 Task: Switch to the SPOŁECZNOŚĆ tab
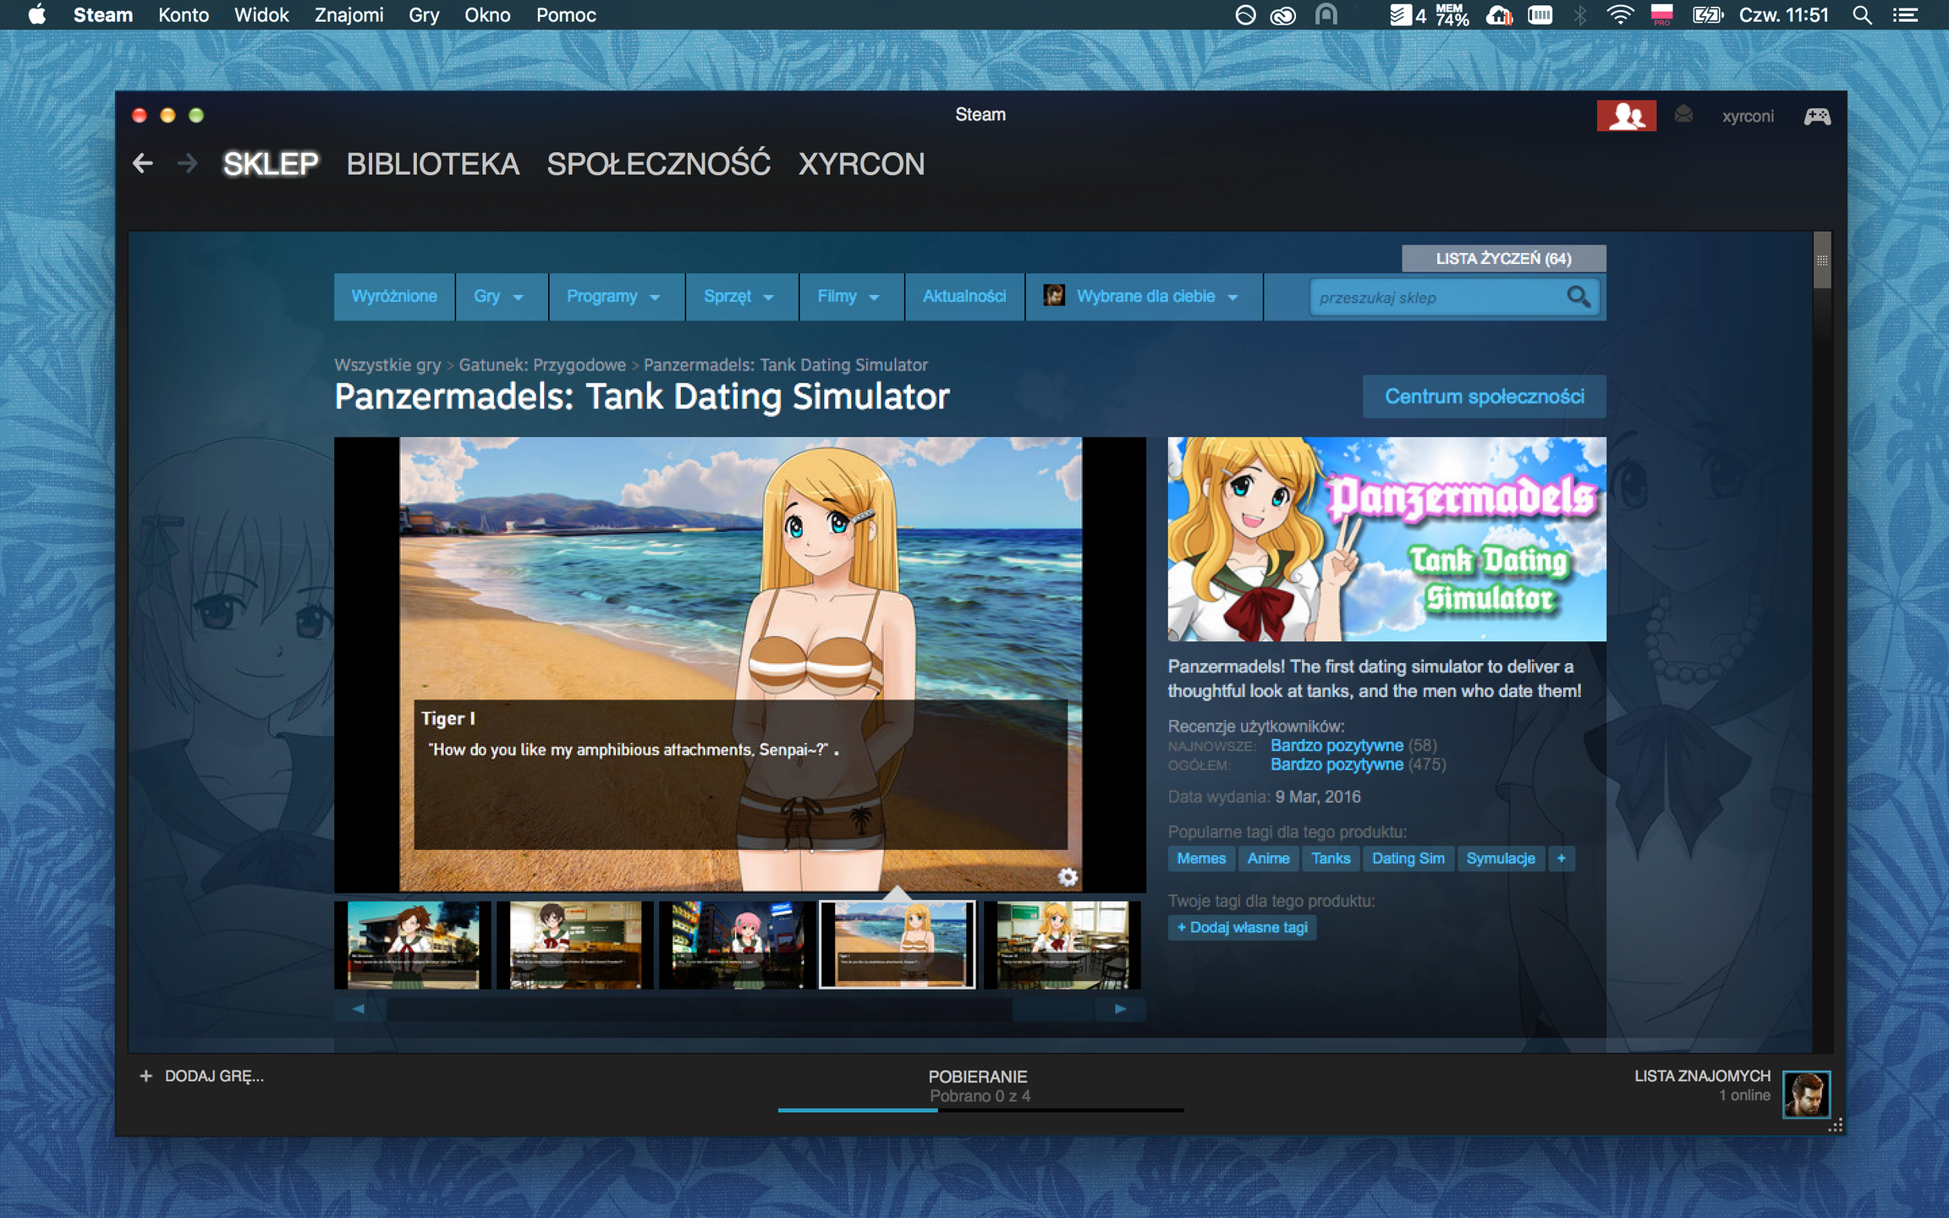659,163
